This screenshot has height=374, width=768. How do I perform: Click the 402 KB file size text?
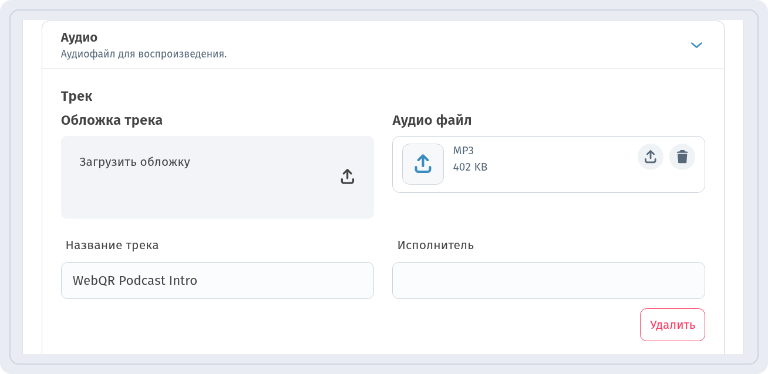(x=470, y=167)
